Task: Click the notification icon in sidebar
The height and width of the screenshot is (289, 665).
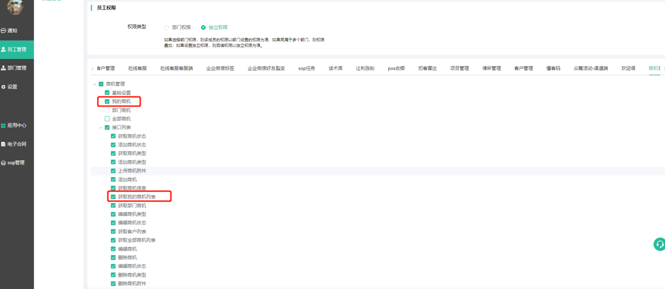Action: pyautogui.click(x=4, y=31)
